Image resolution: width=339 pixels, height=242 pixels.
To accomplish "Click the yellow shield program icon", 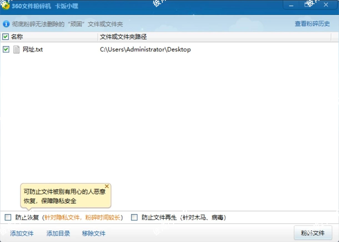I will (x=6, y=5).
